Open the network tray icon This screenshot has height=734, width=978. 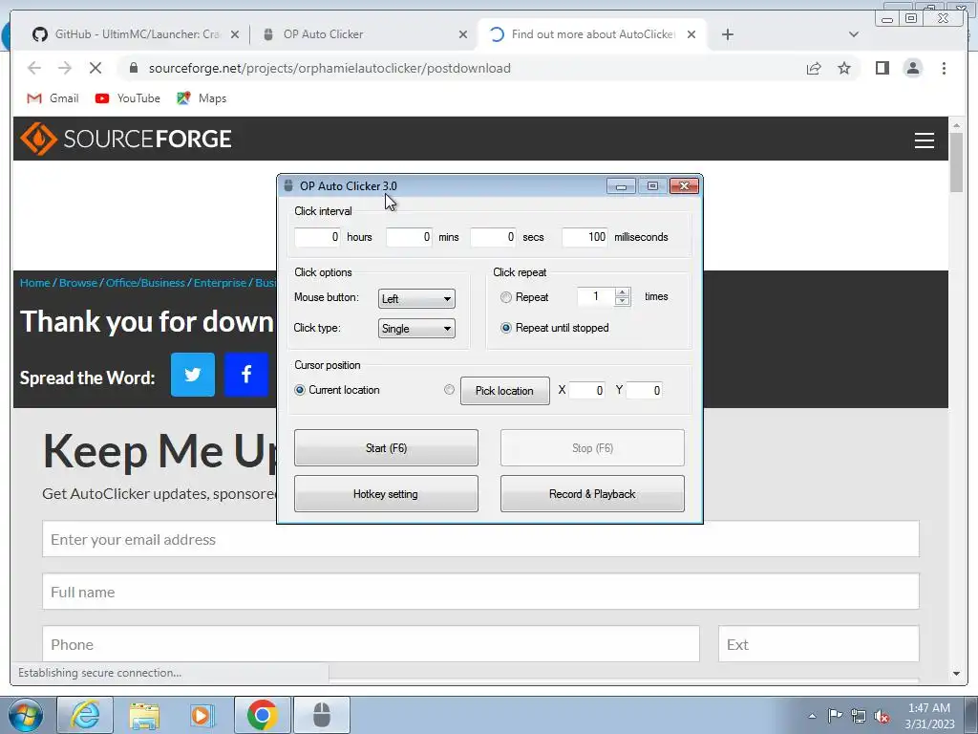tap(859, 716)
